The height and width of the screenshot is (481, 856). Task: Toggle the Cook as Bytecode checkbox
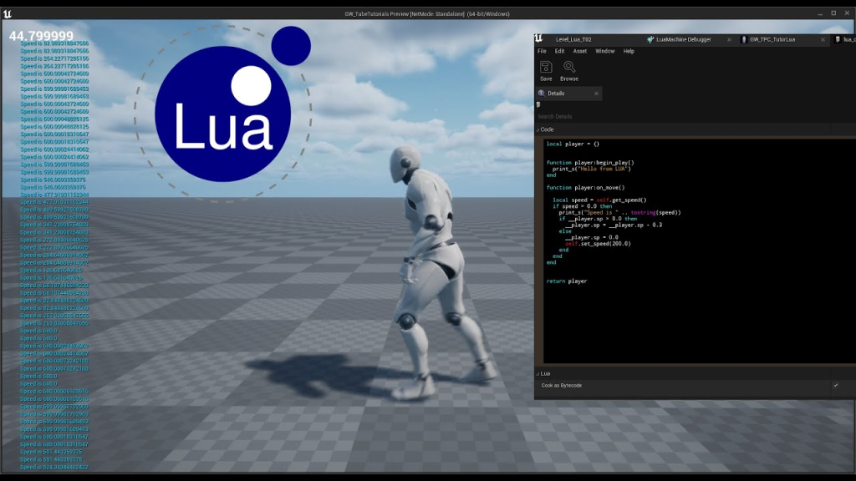click(x=835, y=385)
